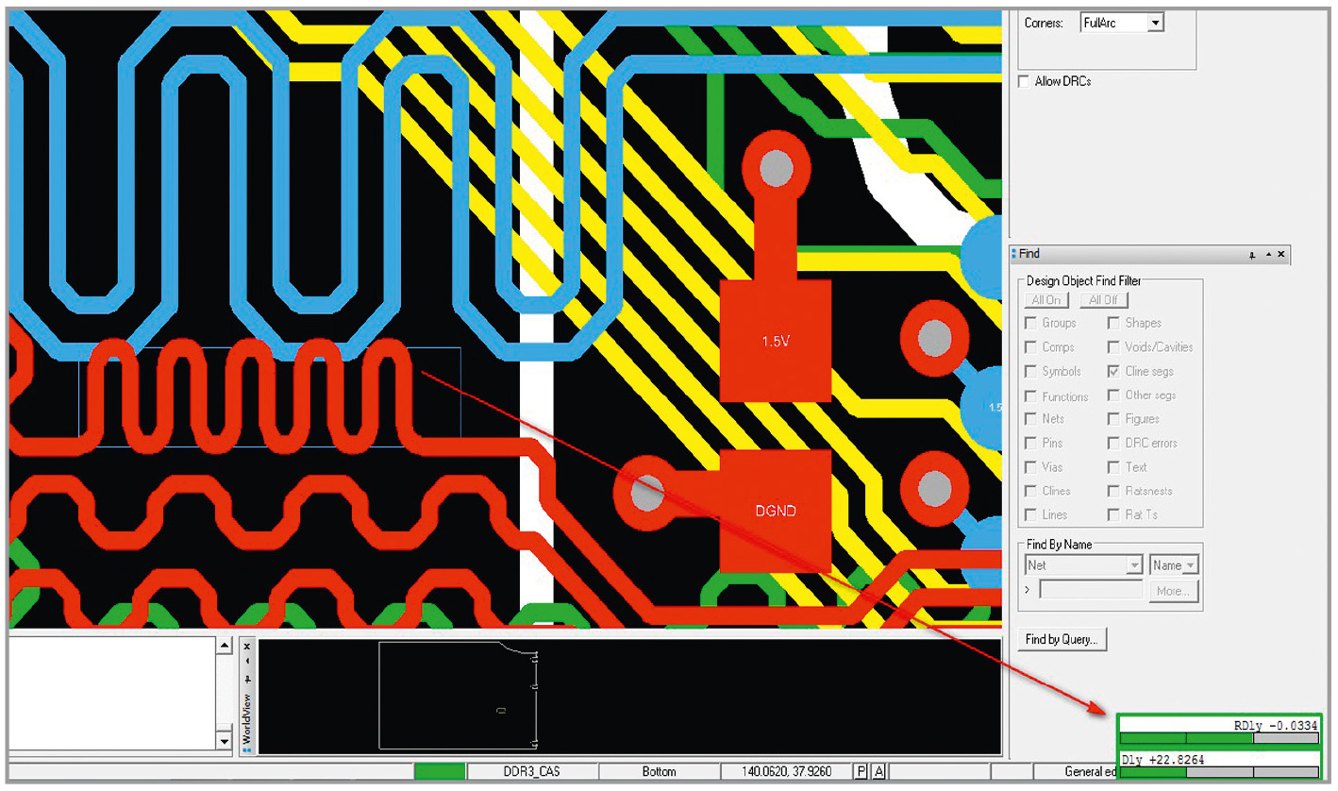Open the Name mode dropdown
This screenshot has height=791, width=1338.
pos(1174,565)
